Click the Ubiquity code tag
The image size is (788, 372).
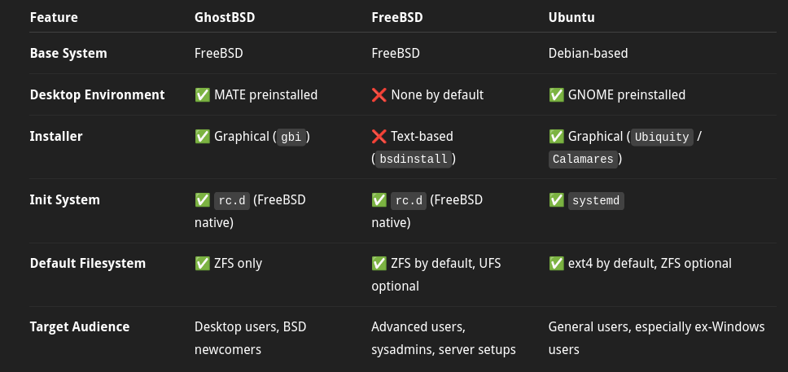coord(662,138)
